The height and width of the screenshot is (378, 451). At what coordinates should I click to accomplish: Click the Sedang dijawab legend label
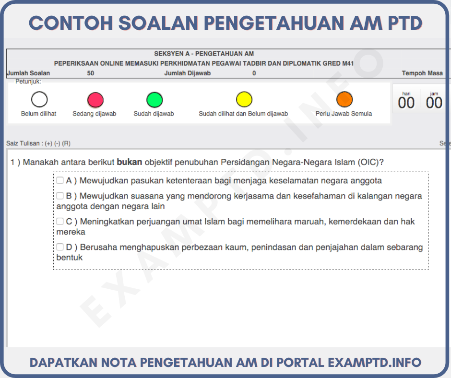pos(95,114)
